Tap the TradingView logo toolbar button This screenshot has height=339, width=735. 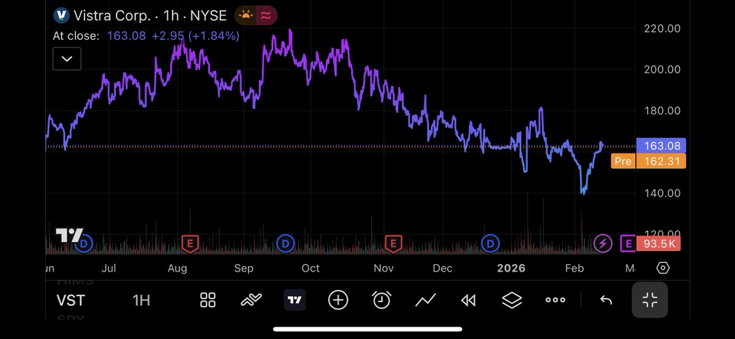click(x=295, y=300)
